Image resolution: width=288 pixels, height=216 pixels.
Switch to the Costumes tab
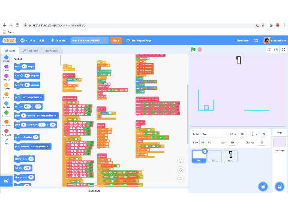coord(31,50)
